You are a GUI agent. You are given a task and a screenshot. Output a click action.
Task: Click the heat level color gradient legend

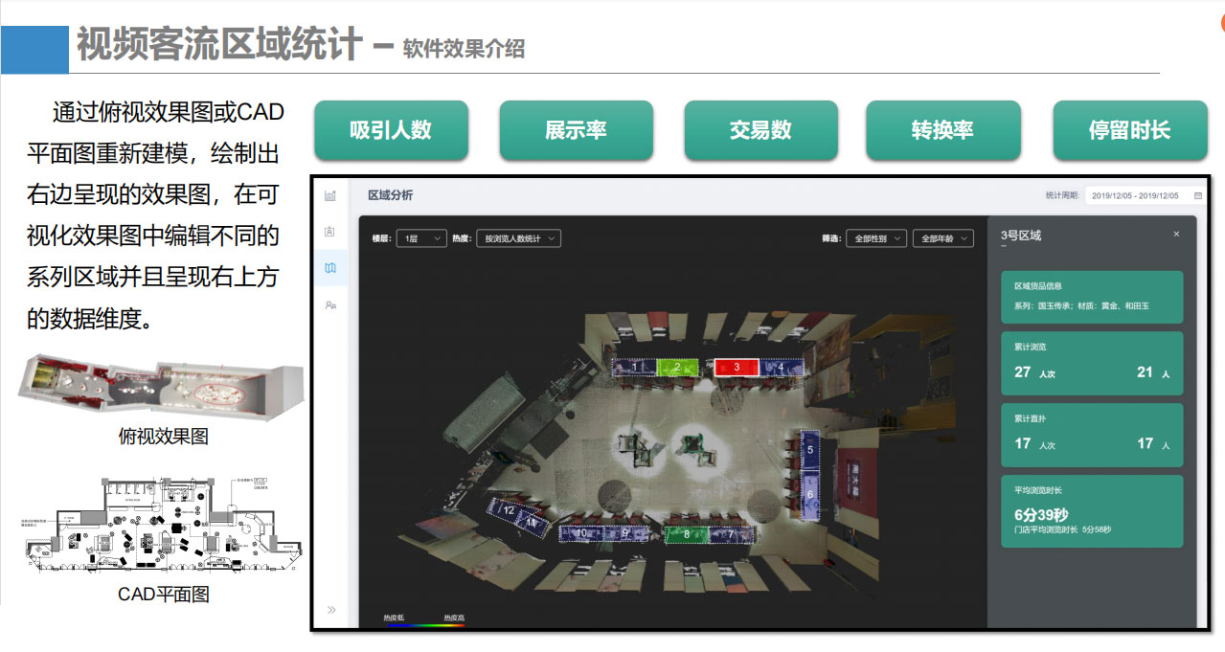(x=423, y=626)
